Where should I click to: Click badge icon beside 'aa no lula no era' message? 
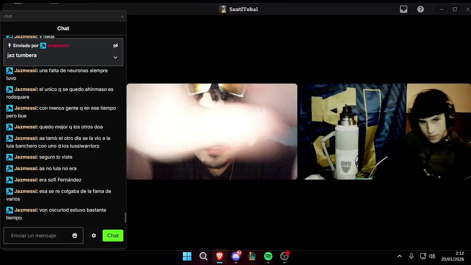pyautogui.click(x=10, y=169)
